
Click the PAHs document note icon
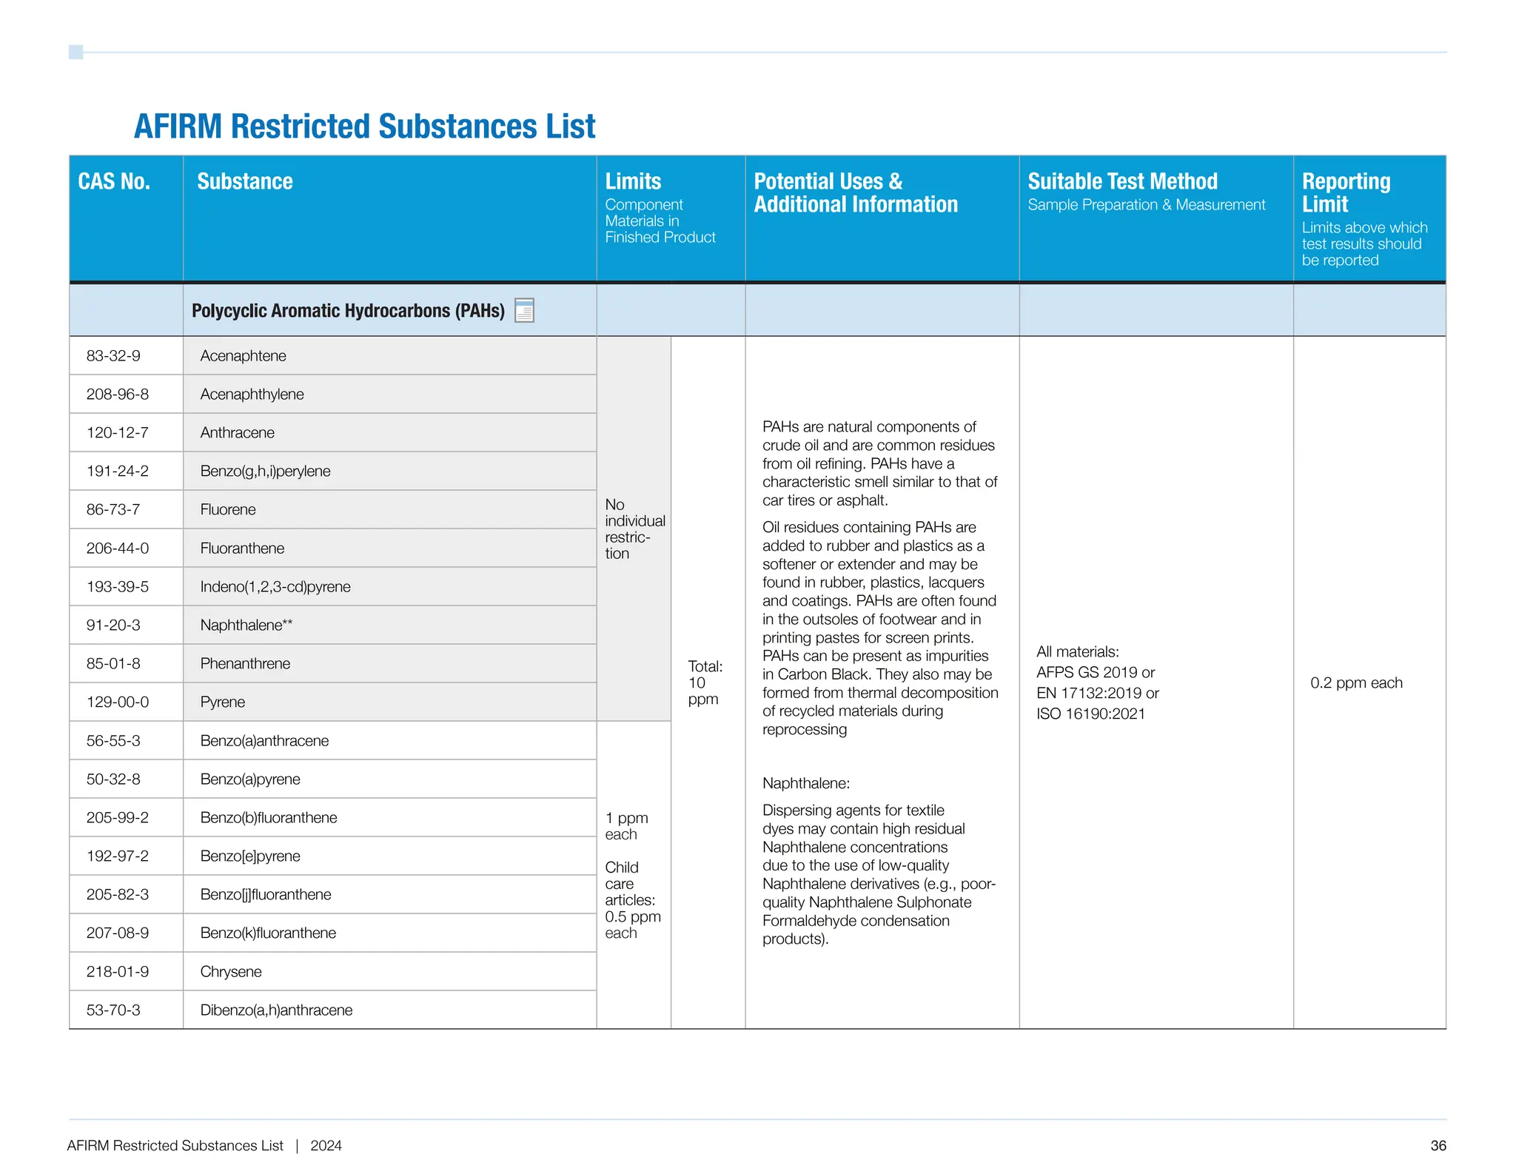[524, 310]
